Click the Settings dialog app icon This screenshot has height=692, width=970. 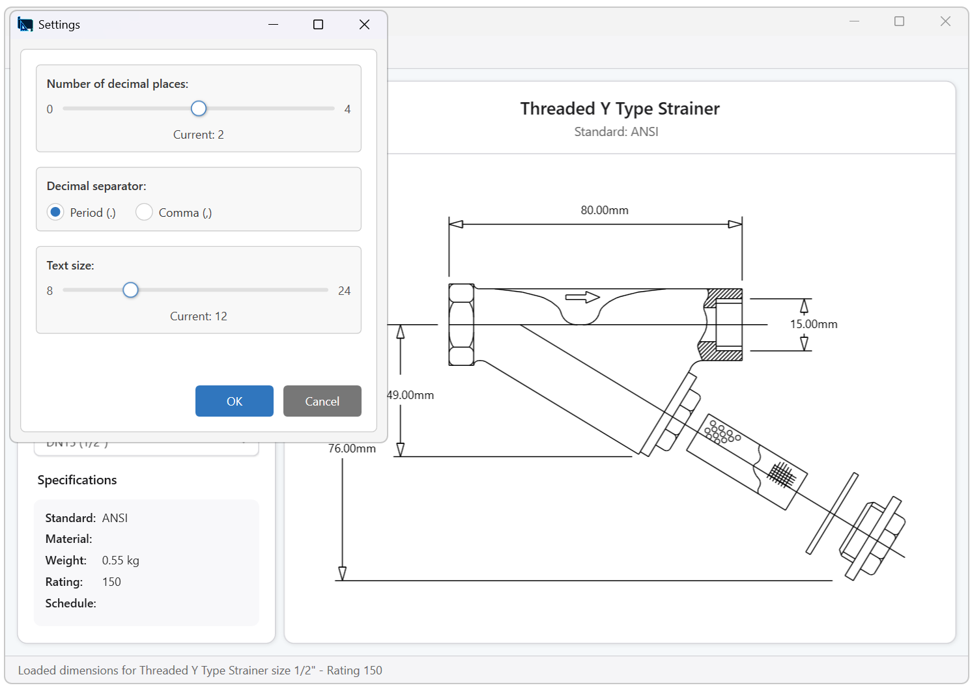pyautogui.click(x=25, y=25)
